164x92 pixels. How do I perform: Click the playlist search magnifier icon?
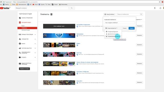coord(141,14)
